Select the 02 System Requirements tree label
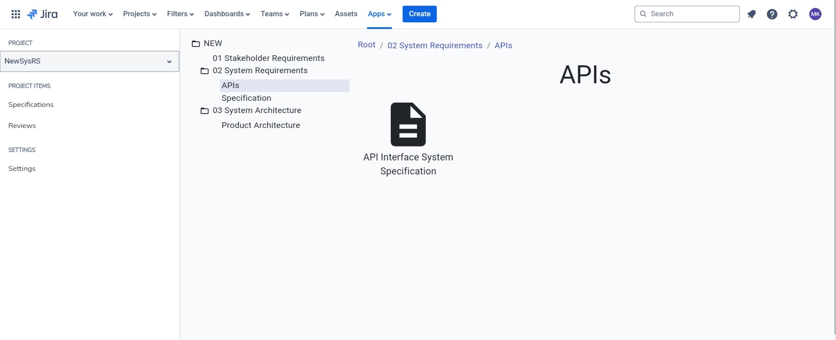This screenshot has width=836, height=340. click(x=261, y=71)
